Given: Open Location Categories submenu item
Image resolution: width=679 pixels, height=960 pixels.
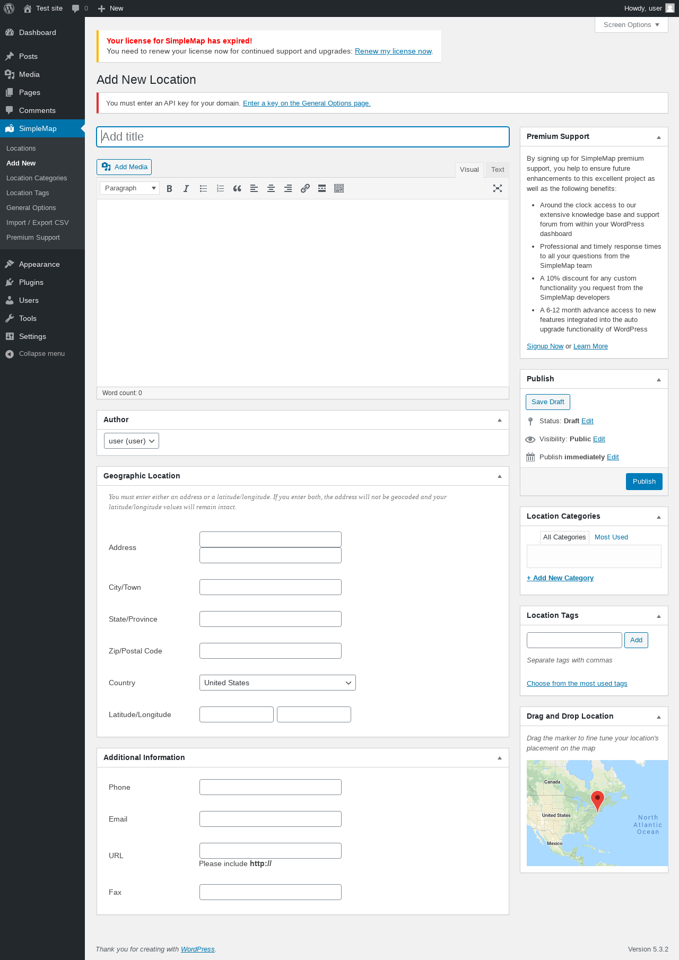Looking at the screenshot, I should click(x=37, y=178).
